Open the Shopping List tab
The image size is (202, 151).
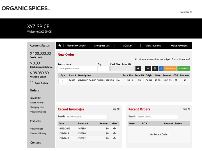102,46
